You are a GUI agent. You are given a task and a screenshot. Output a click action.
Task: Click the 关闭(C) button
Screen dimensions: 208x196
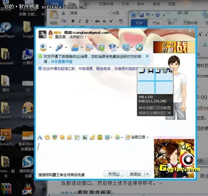[114, 174]
